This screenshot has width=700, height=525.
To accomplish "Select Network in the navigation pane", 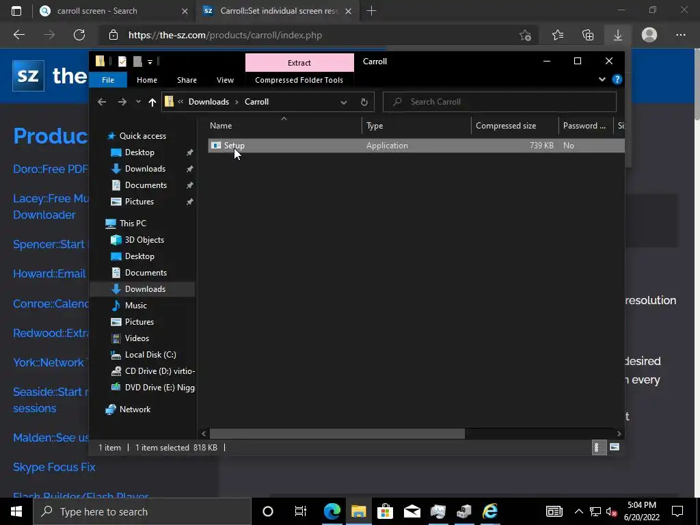I will 135,409.
